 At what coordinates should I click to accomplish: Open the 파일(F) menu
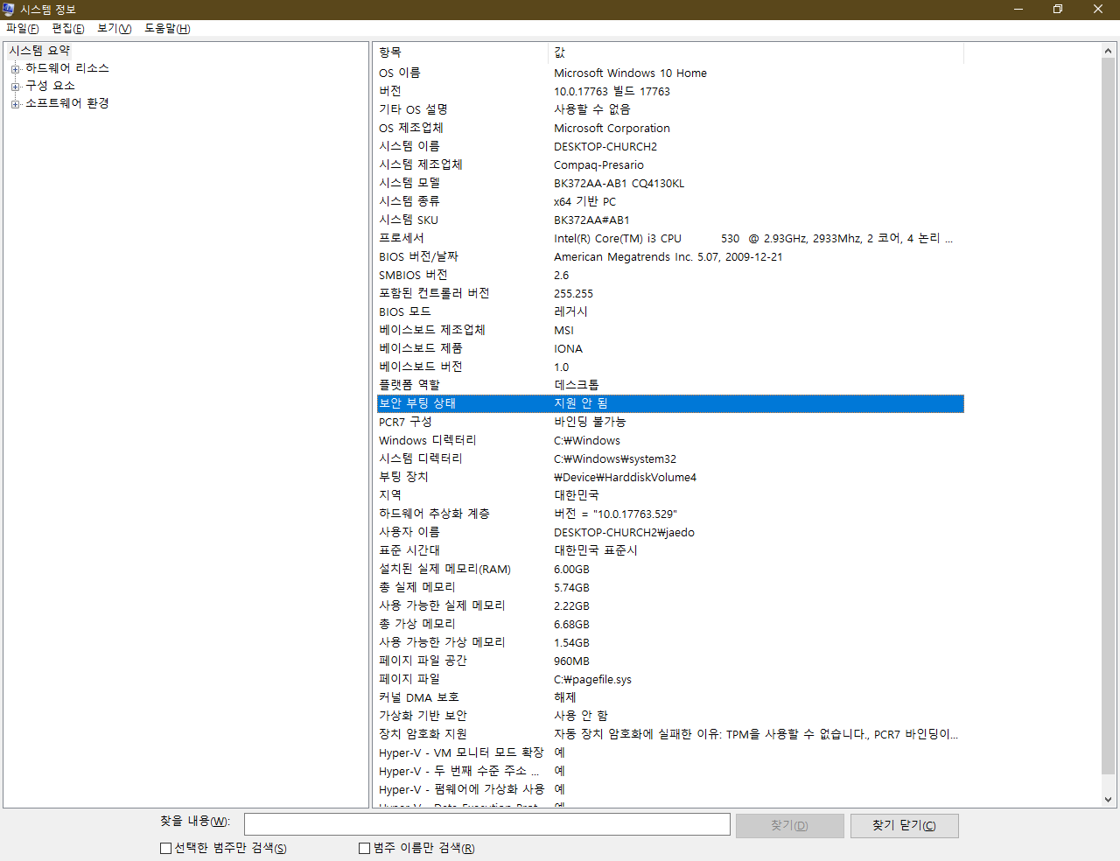pos(23,29)
